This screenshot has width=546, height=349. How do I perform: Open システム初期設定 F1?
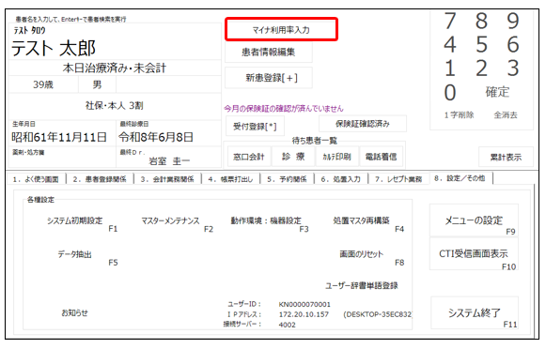75,220
